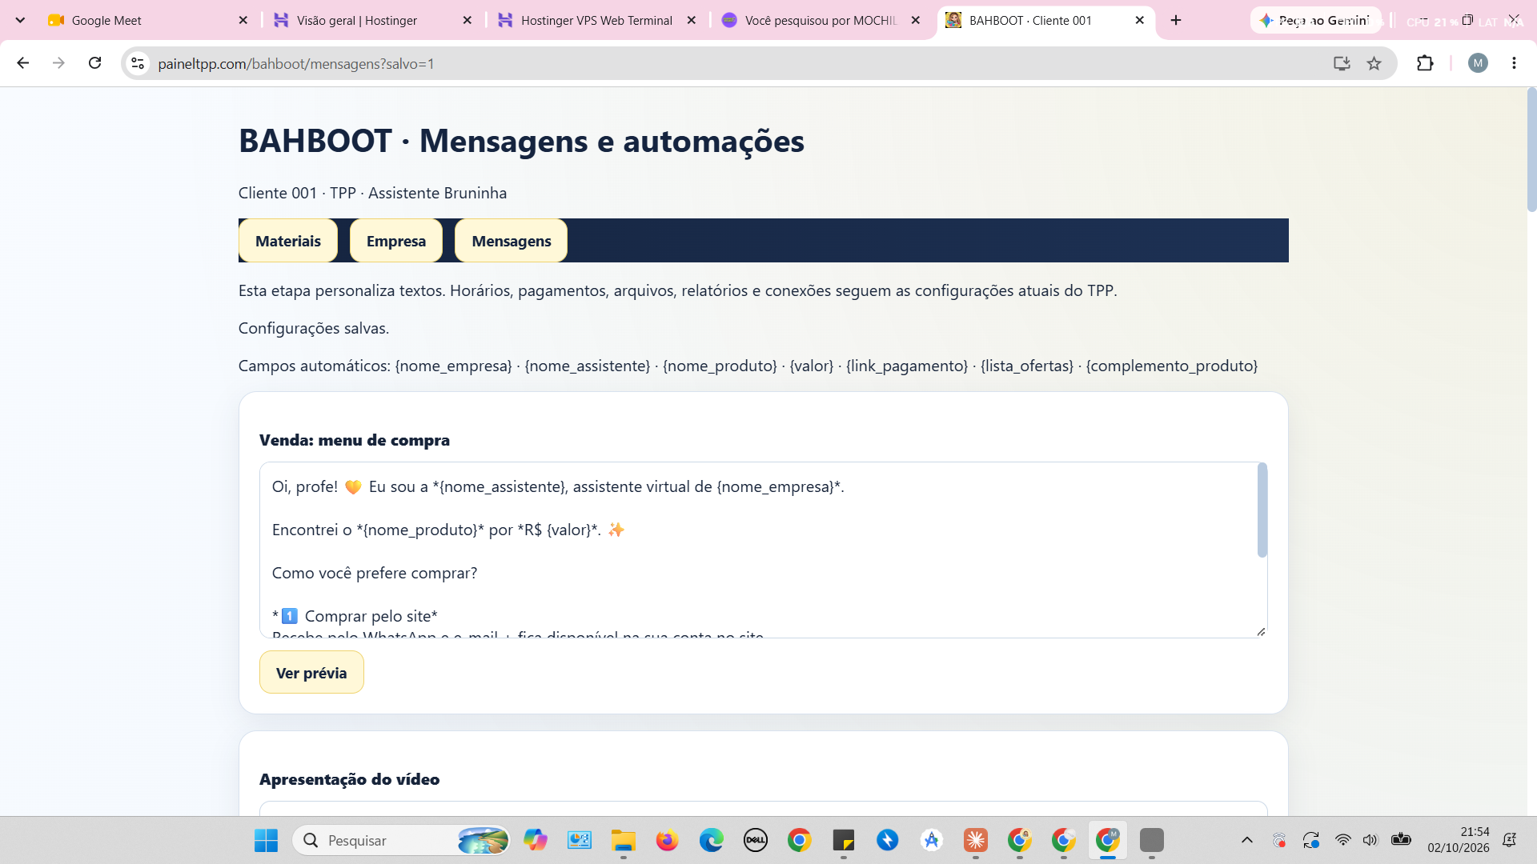
Task: Open the Windows Start menu
Action: click(x=266, y=840)
